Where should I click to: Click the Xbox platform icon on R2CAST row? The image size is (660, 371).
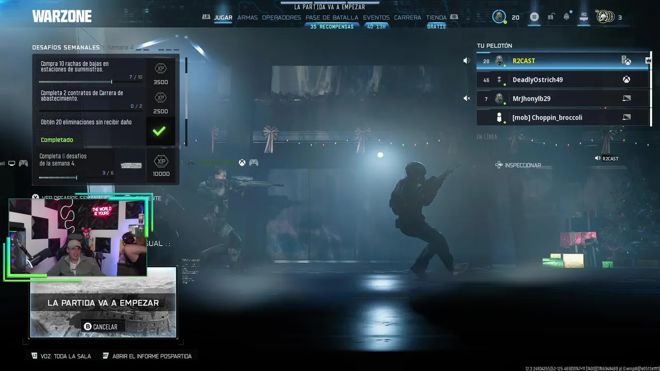(626, 61)
